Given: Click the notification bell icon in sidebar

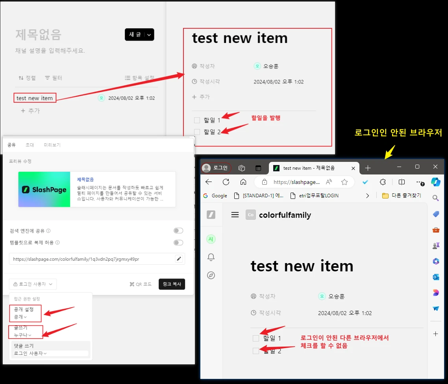Looking at the screenshot, I should (211, 257).
